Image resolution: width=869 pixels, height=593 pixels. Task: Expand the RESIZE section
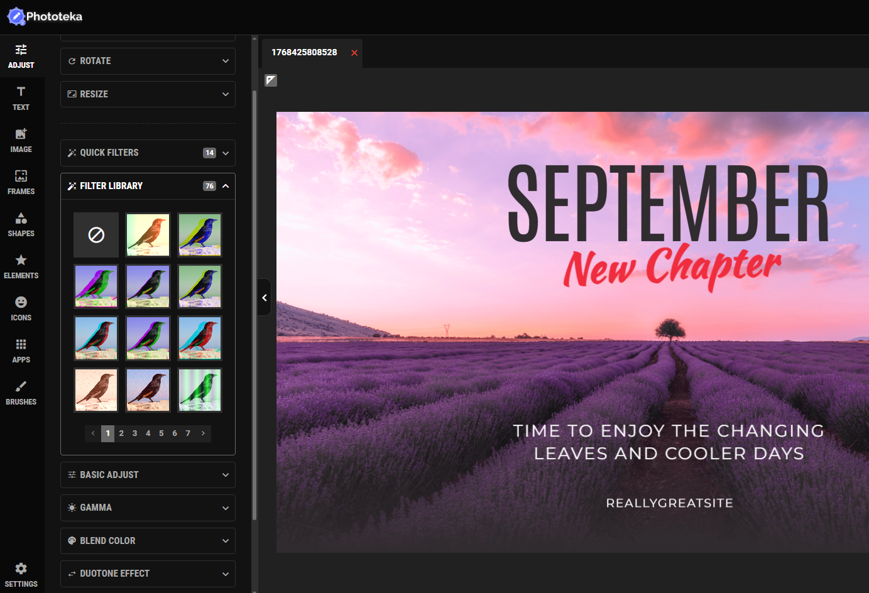[147, 94]
